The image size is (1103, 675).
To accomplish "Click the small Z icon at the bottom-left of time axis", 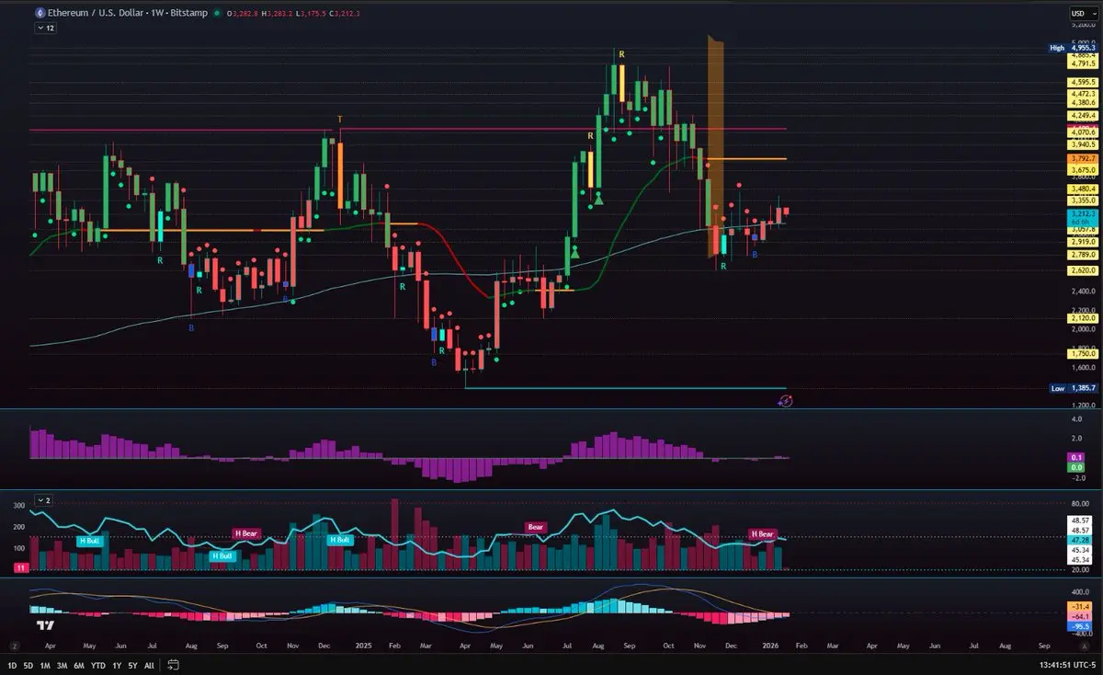I will 15,646.
